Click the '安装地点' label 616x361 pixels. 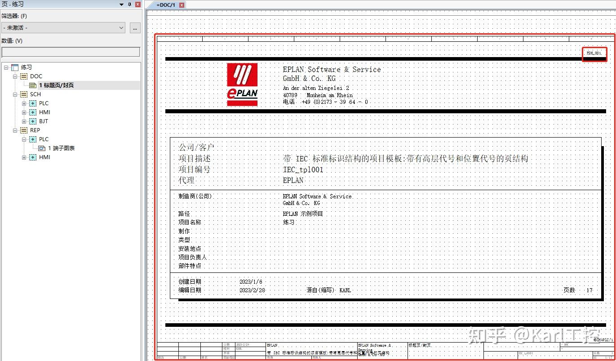[190, 249]
